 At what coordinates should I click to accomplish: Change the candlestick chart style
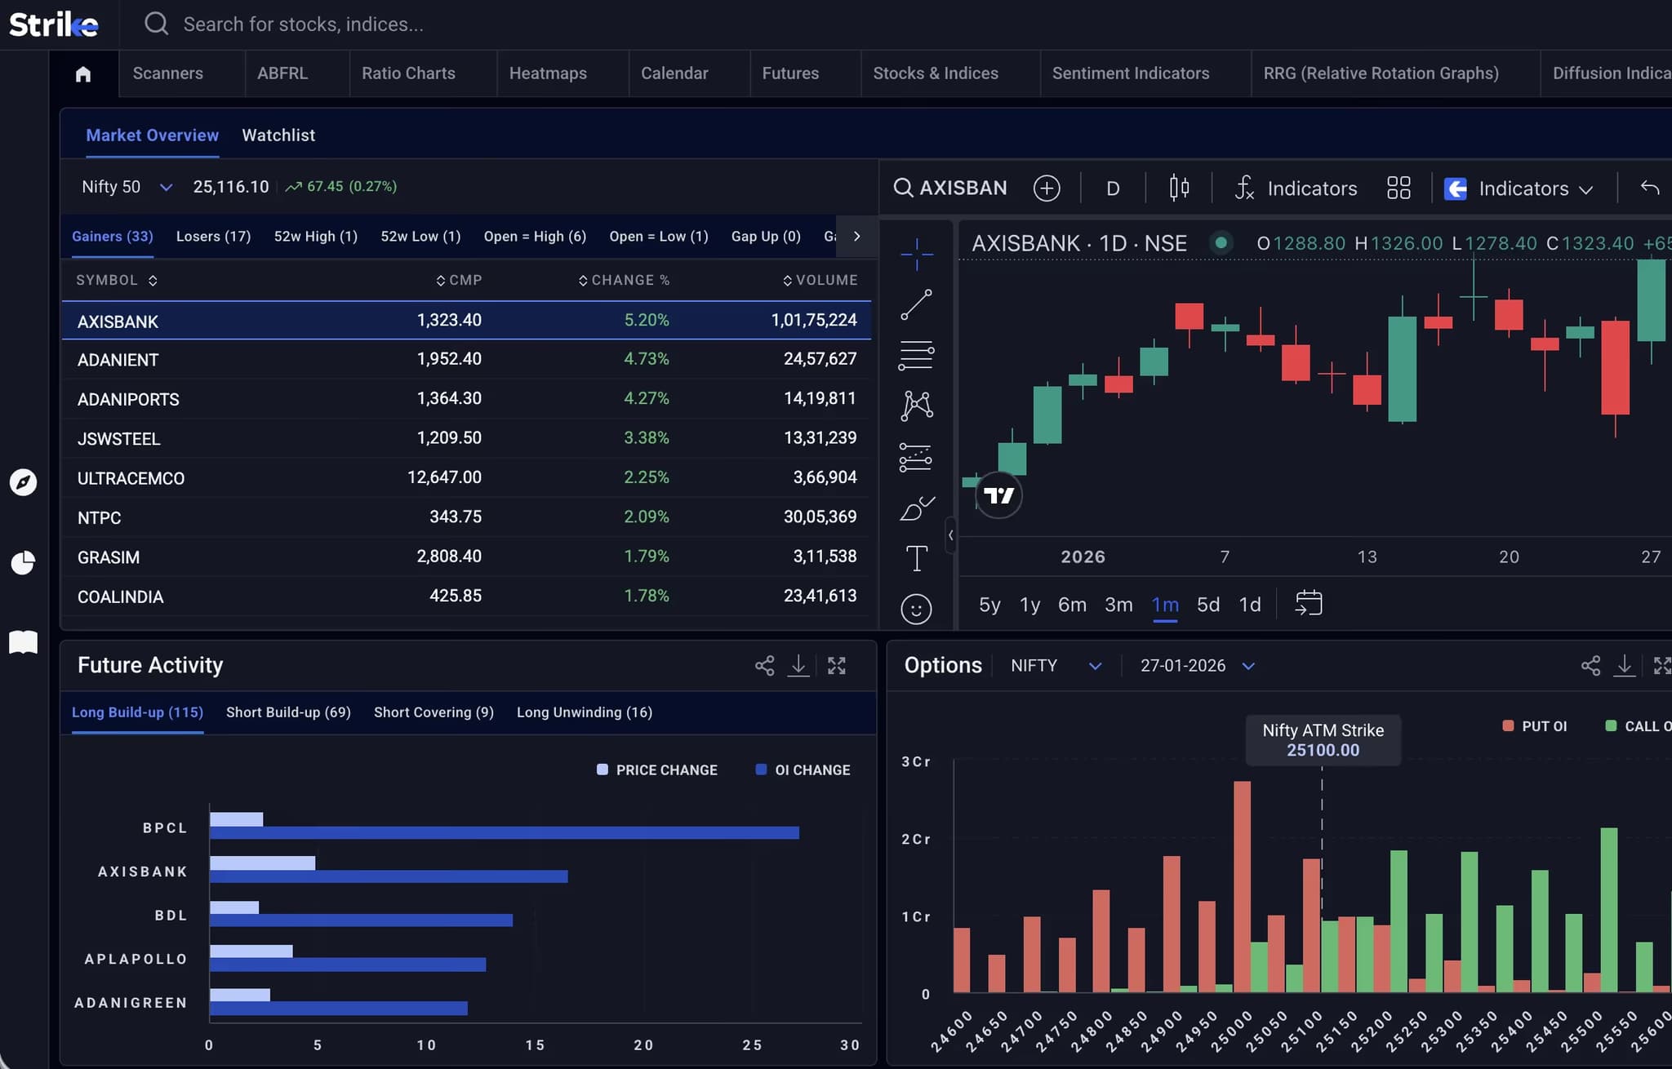(1178, 189)
